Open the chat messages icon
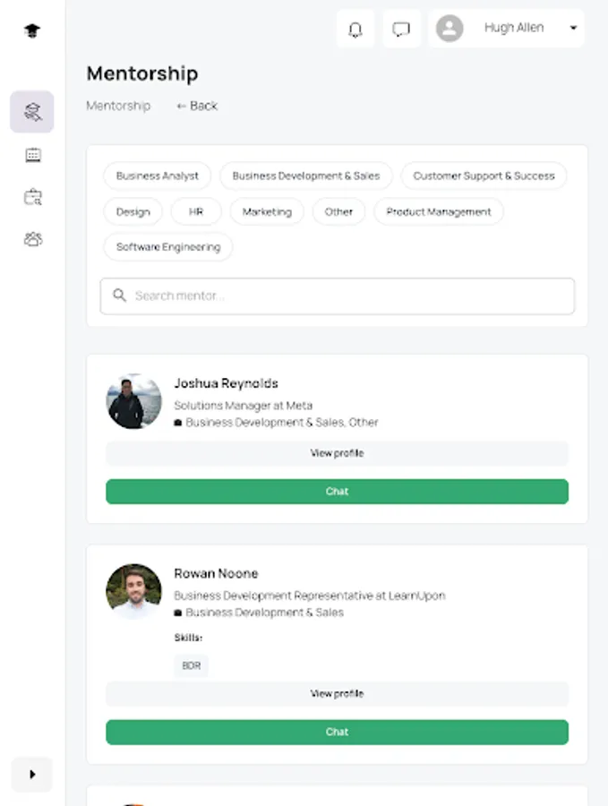The width and height of the screenshot is (608, 806). click(x=401, y=30)
